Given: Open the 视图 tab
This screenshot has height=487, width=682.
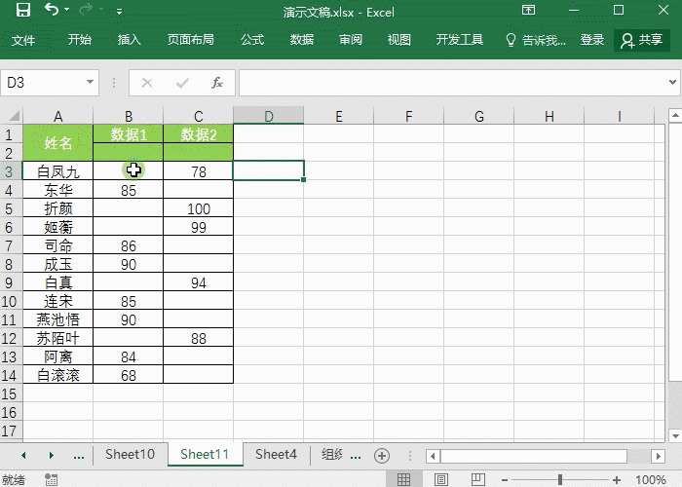Looking at the screenshot, I should click(399, 40).
